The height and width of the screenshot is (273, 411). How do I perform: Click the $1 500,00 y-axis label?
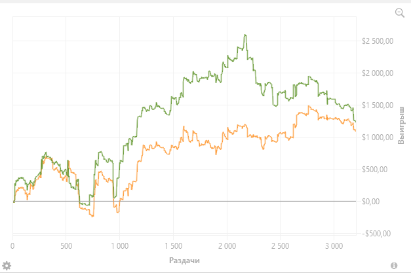click(x=377, y=105)
